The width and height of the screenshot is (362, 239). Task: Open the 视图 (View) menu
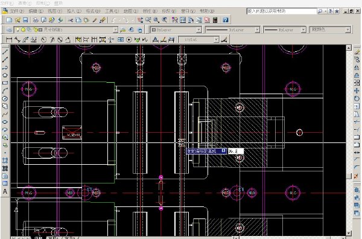55,11
